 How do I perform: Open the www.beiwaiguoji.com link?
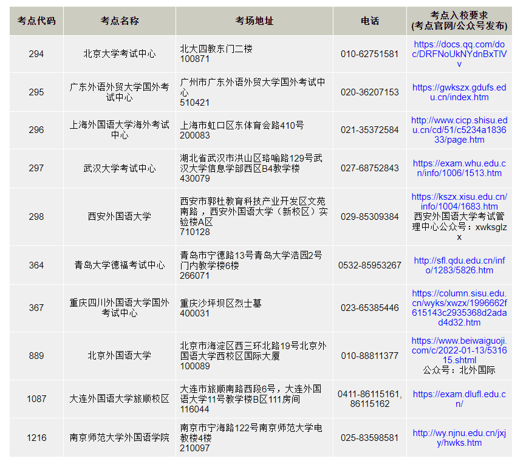pos(459,350)
